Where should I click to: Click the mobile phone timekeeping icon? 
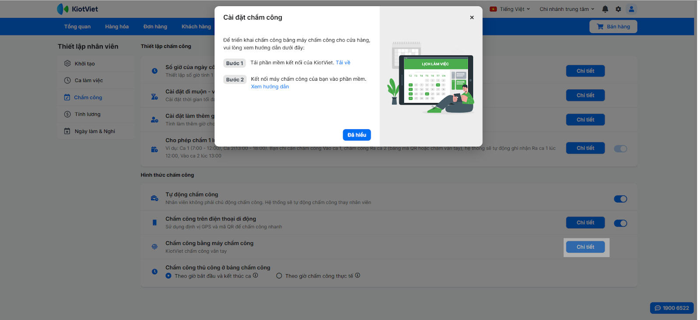coord(154,223)
